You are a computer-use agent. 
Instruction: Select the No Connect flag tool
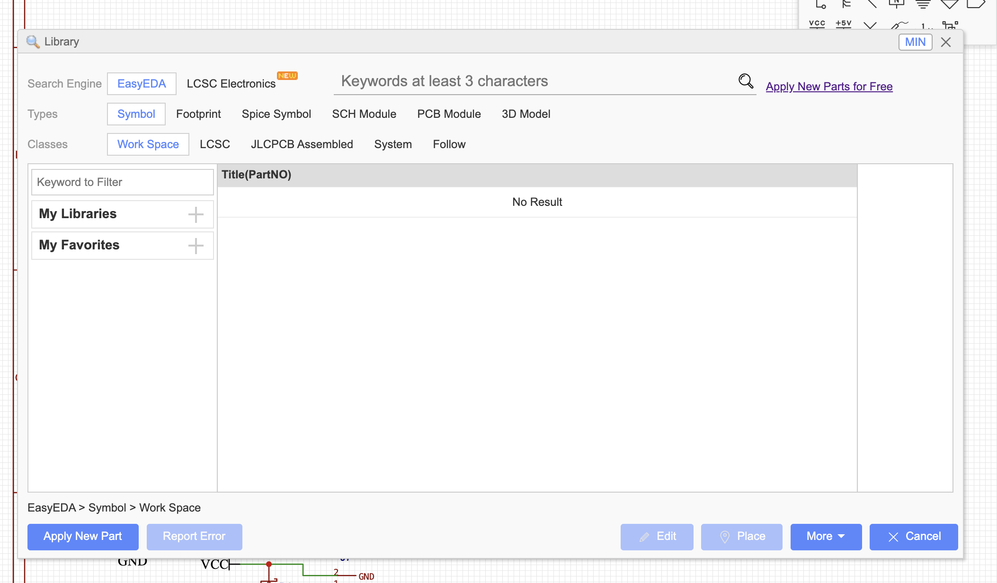point(870,25)
